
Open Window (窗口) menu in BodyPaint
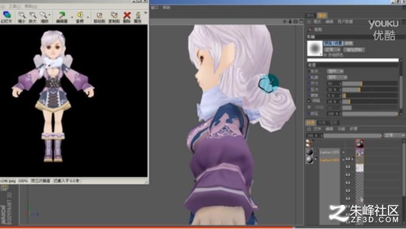[154, 7]
